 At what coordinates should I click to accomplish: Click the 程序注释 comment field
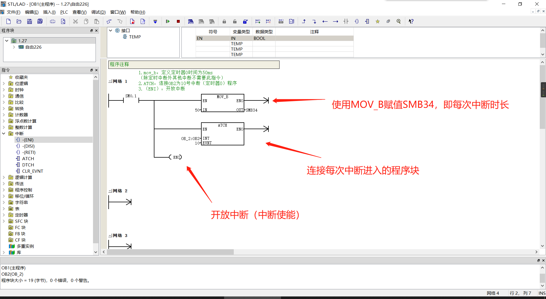tap(194, 65)
